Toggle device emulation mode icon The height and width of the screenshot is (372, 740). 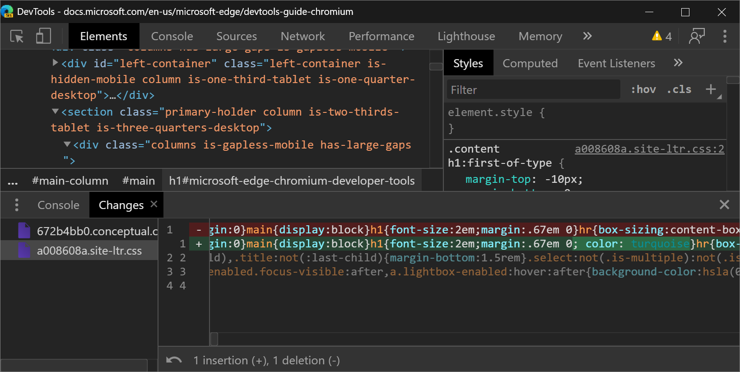[43, 36]
